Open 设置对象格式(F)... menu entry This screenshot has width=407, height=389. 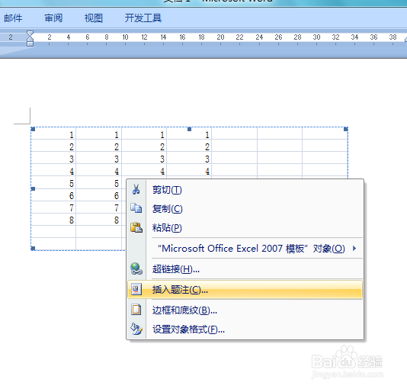coord(245,330)
